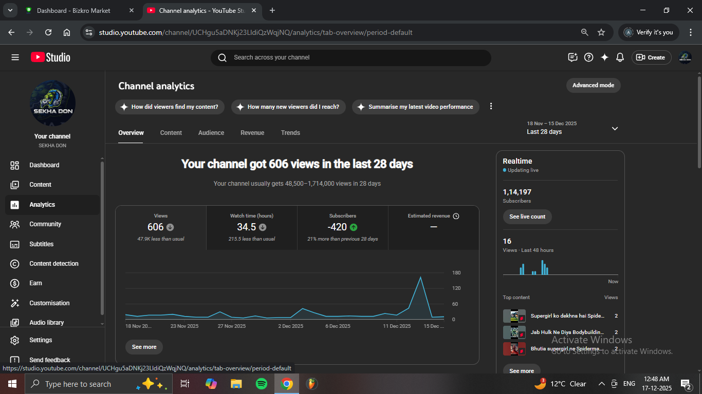Image resolution: width=702 pixels, height=394 pixels.
Task: Click the notifications bell icon
Action: coord(620,57)
